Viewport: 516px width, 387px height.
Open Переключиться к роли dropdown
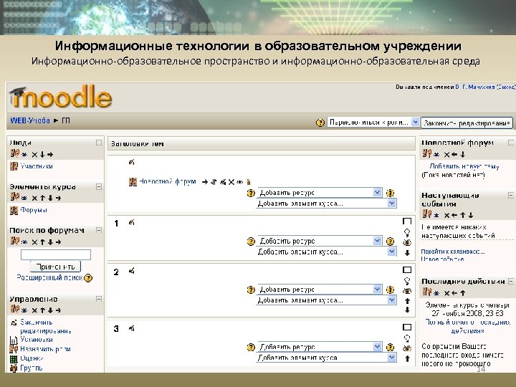click(x=373, y=123)
